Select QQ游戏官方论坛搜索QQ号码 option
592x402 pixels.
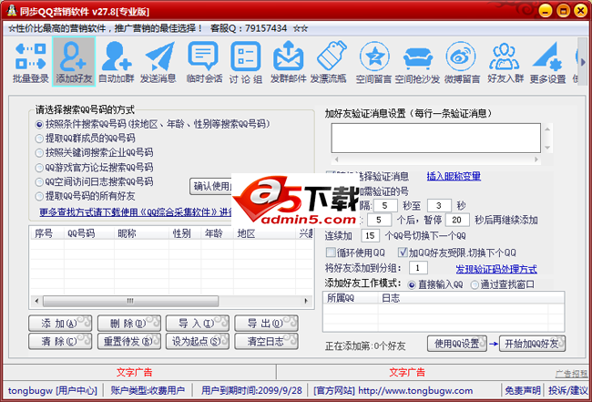pos(94,168)
